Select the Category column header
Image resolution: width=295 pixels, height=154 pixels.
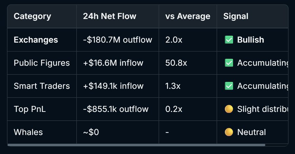(x=32, y=16)
